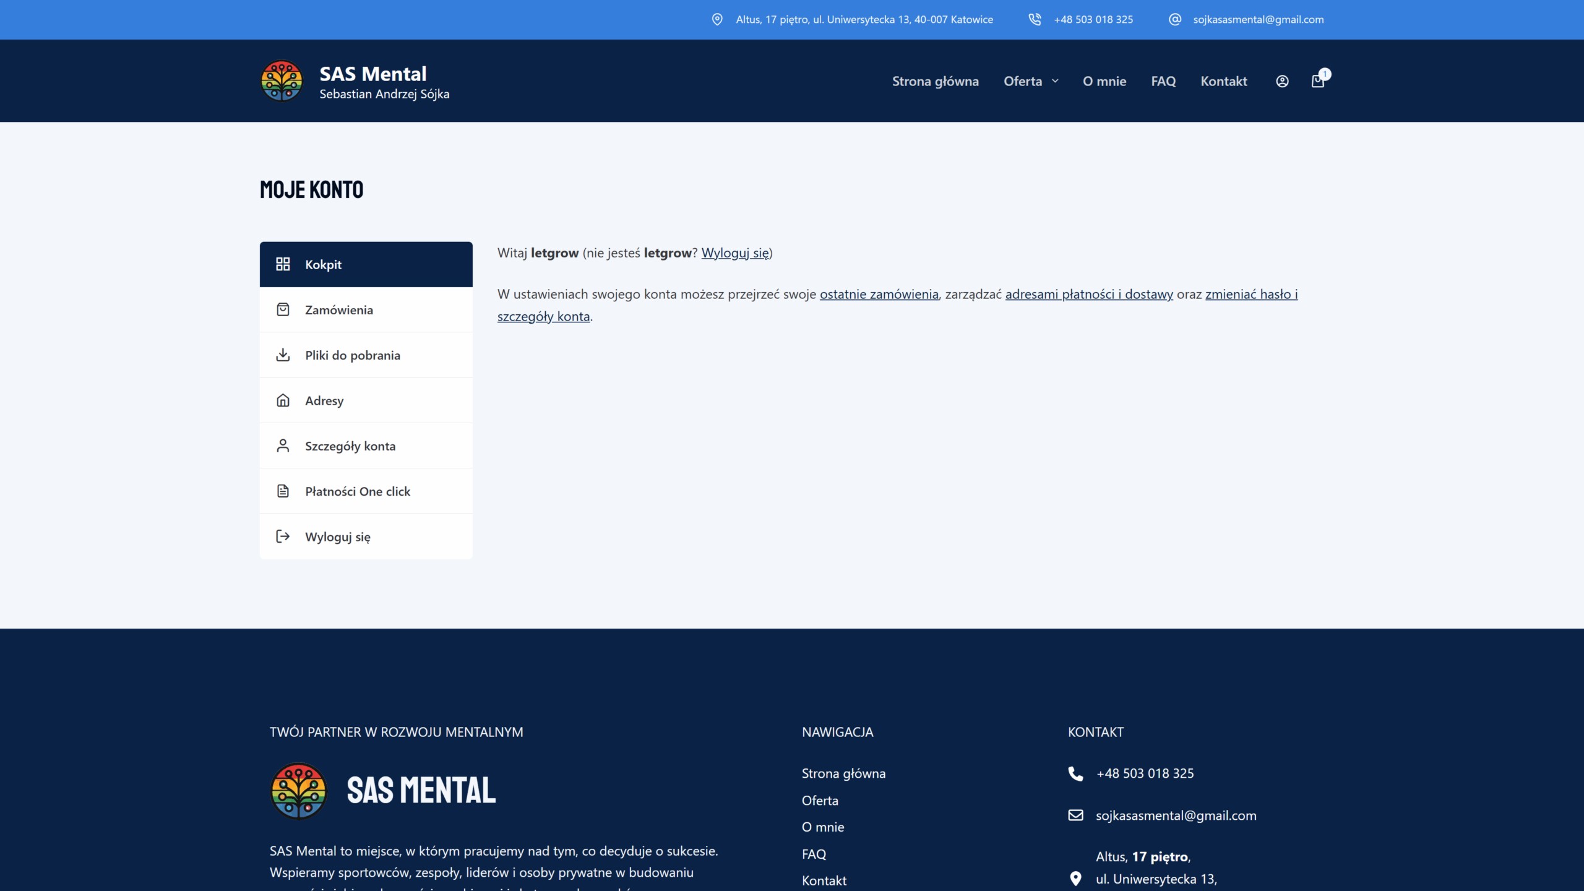
Task: Click the email at-sign icon in top bar
Action: point(1174,19)
